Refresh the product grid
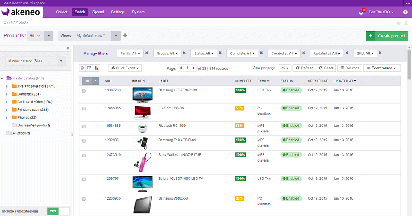This screenshot has height=216, width=412. pos(304,68)
